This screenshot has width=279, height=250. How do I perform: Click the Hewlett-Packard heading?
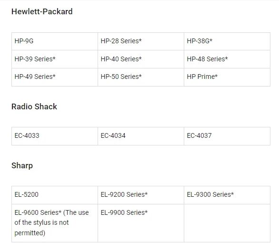42,11
